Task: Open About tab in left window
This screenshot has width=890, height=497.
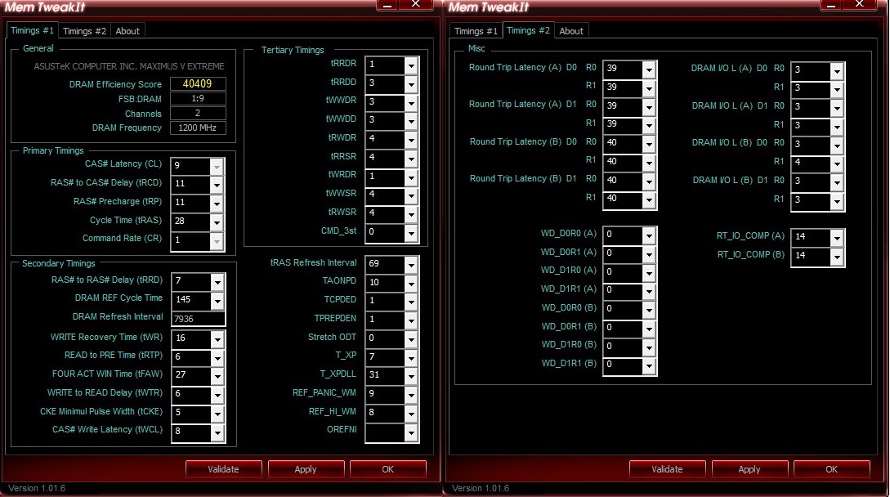Action: pyautogui.click(x=127, y=31)
